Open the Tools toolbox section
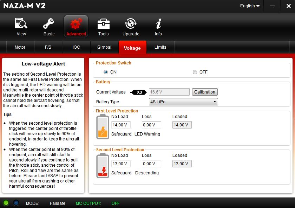This screenshot has width=295, height=208. [103, 27]
